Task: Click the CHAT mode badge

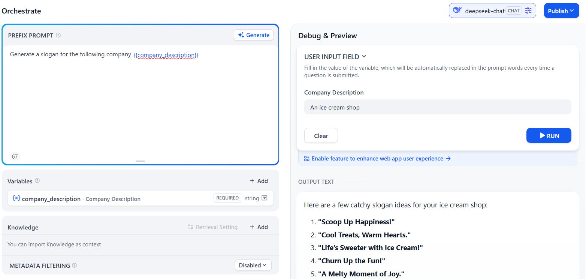Action: [x=514, y=10]
